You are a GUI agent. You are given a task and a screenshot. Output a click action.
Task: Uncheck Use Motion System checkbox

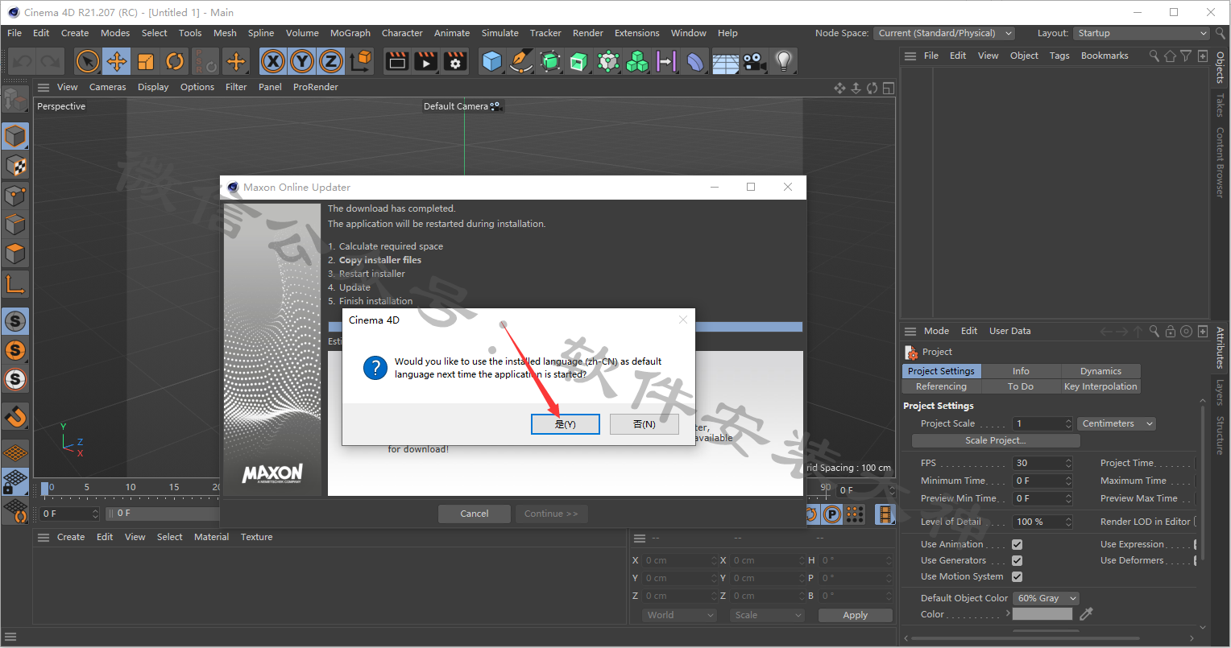pyautogui.click(x=1017, y=576)
